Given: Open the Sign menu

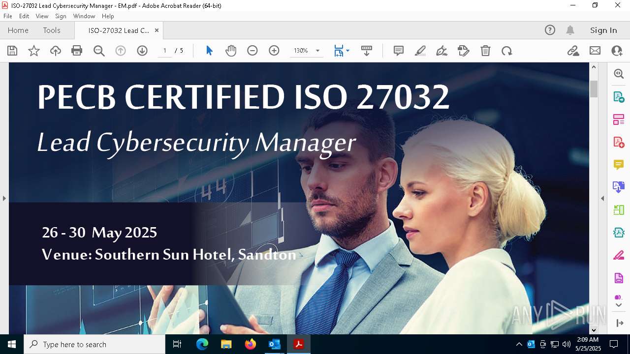Looking at the screenshot, I should pos(61,16).
